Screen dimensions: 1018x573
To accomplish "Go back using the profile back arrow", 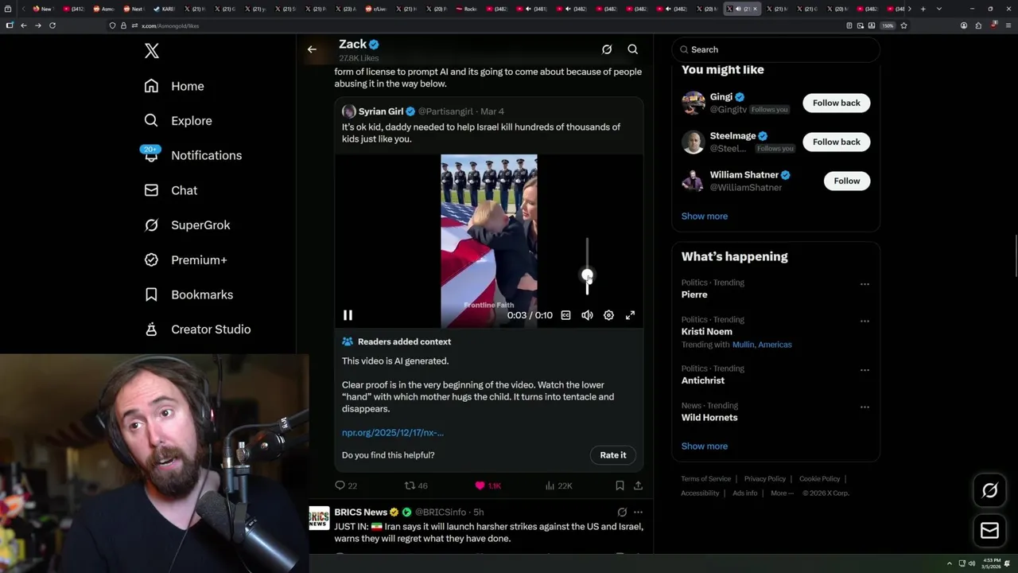I will 312,49.
